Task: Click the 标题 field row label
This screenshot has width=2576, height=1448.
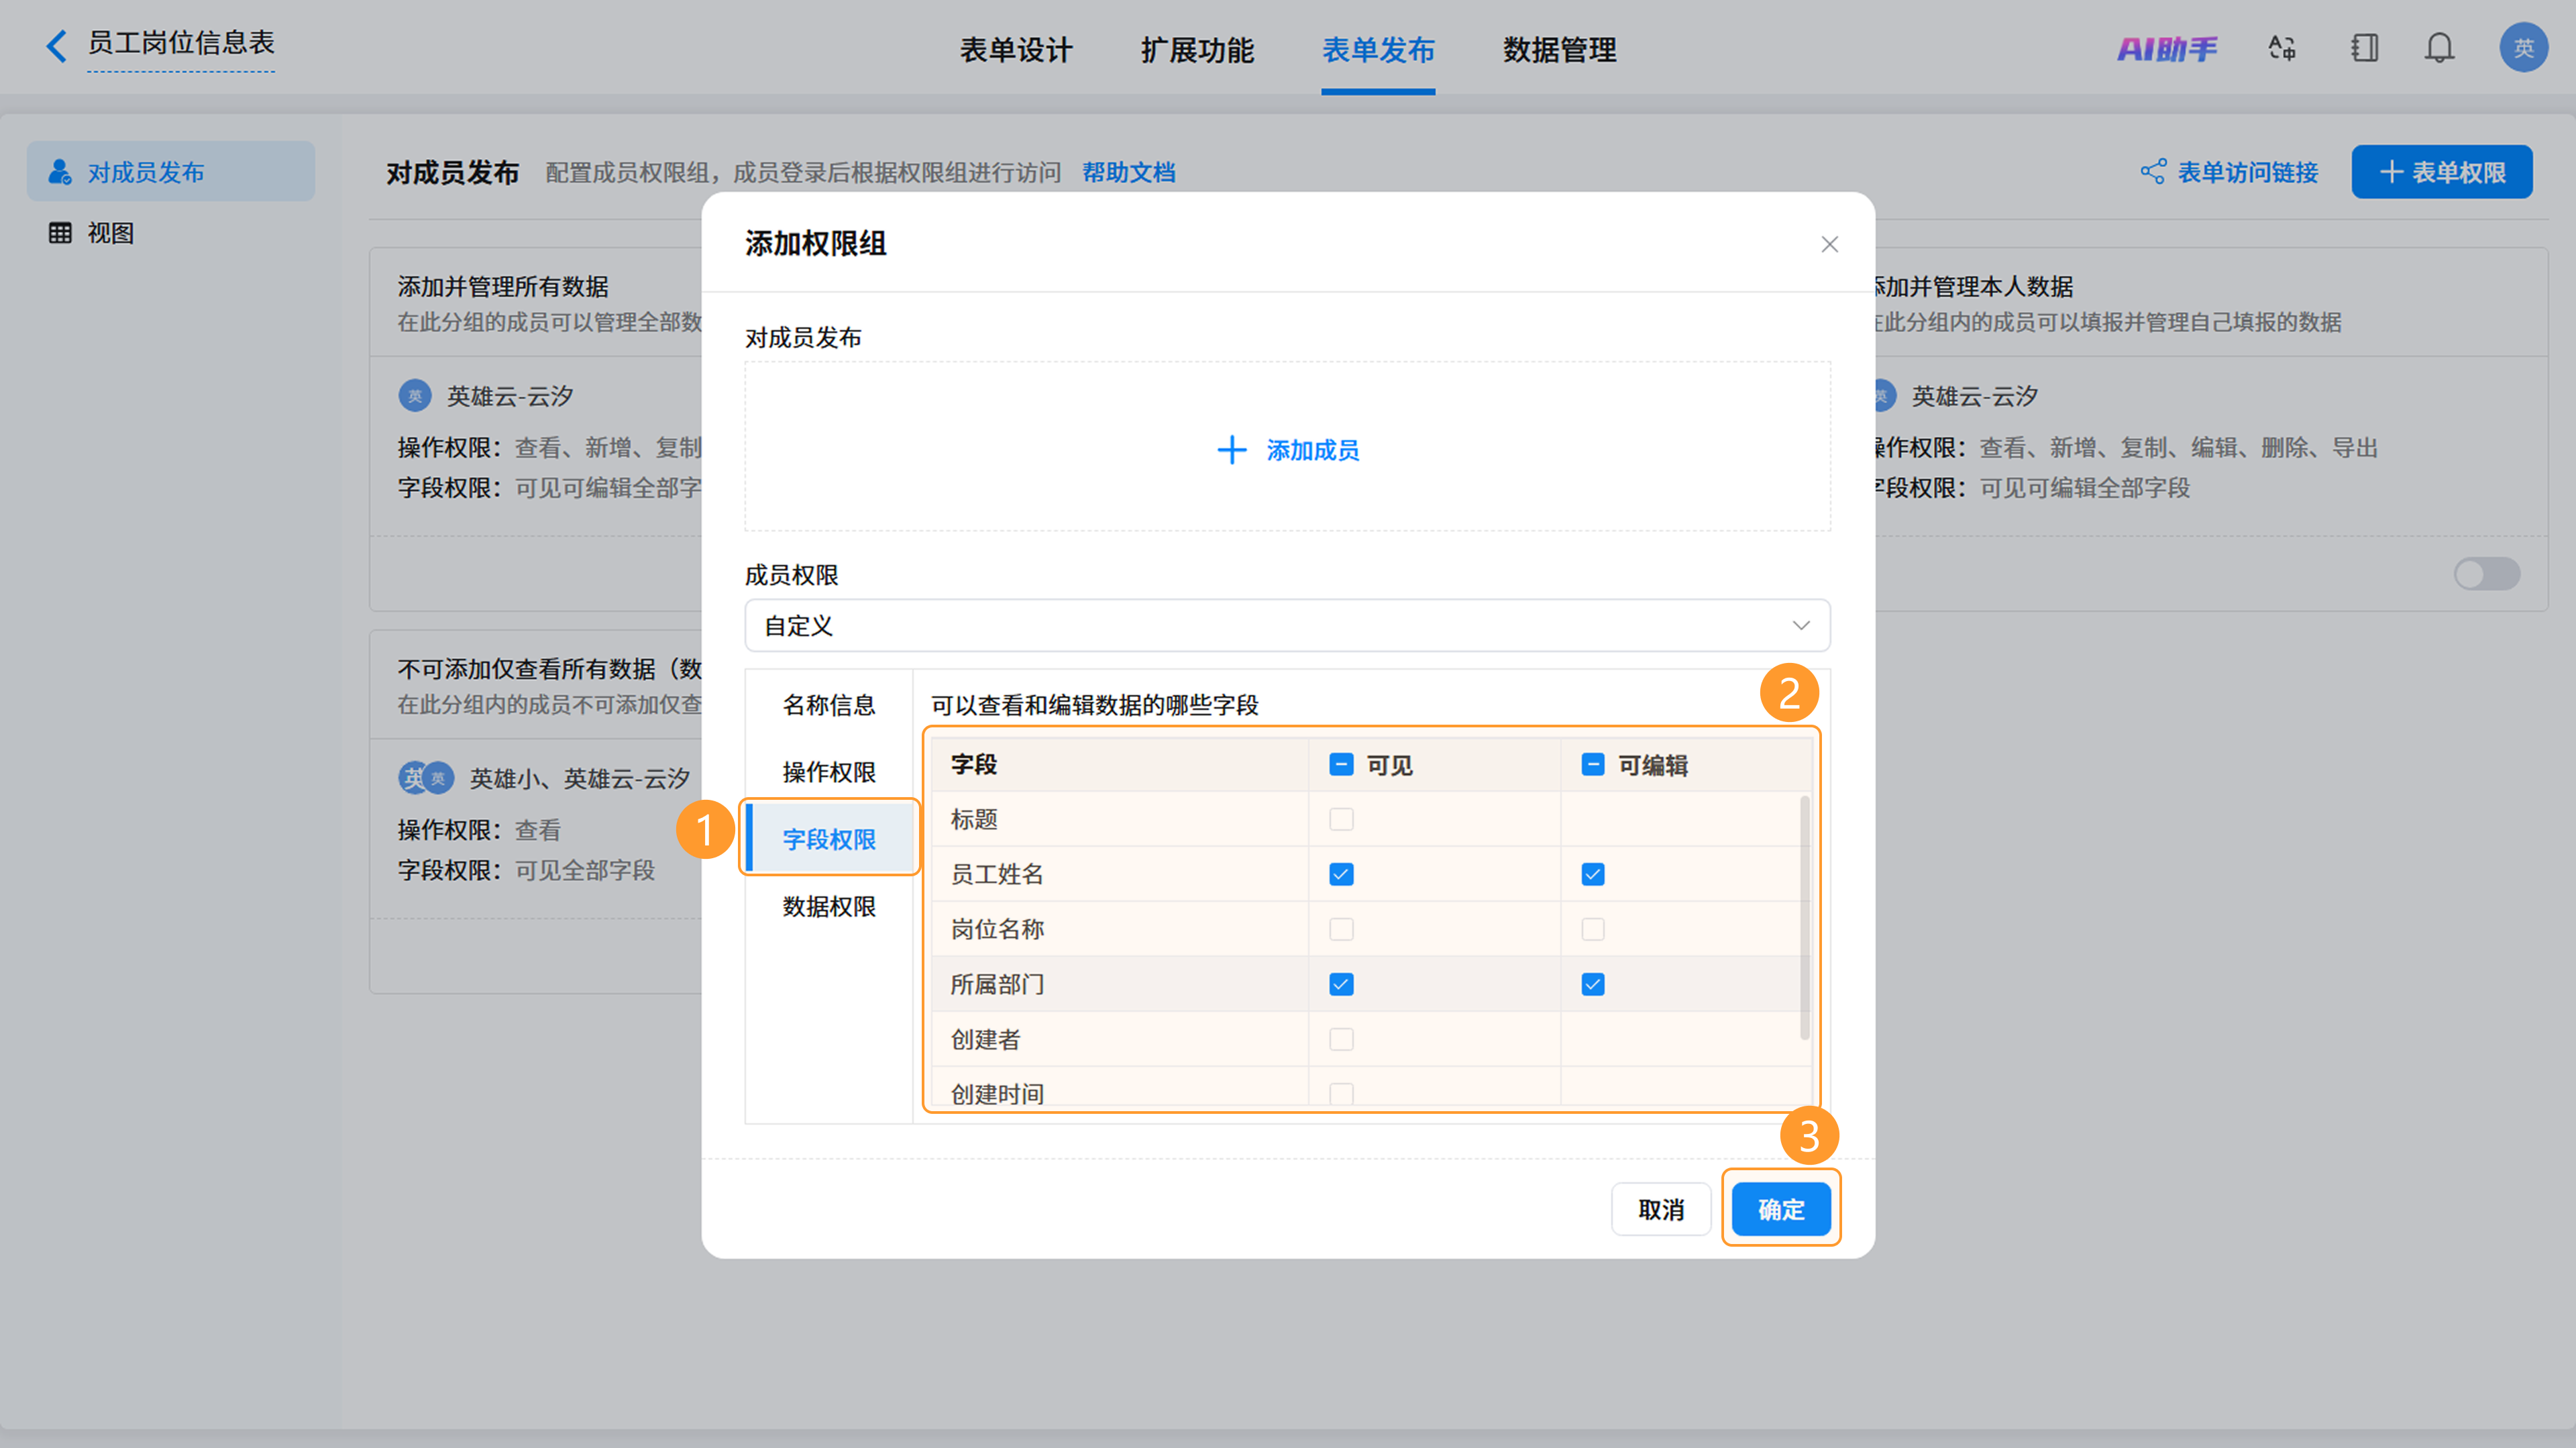Action: (974, 819)
